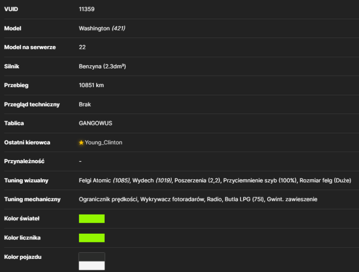Image resolution: width=359 pixels, height=272 pixels.
Task: Click the GANGOWUS plate text
Action: (x=96, y=124)
